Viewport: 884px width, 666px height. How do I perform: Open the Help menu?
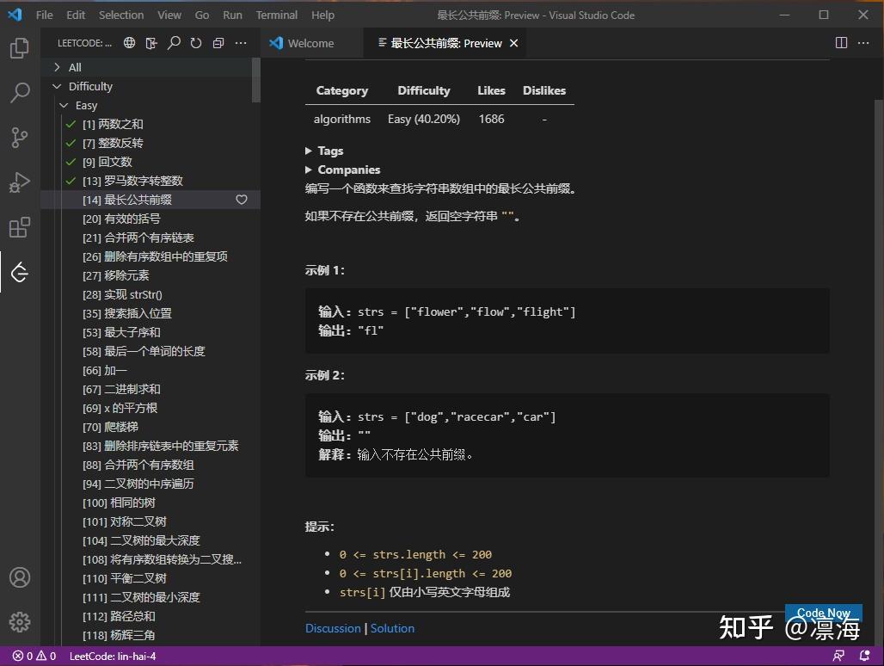pyautogui.click(x=322, y=15)
